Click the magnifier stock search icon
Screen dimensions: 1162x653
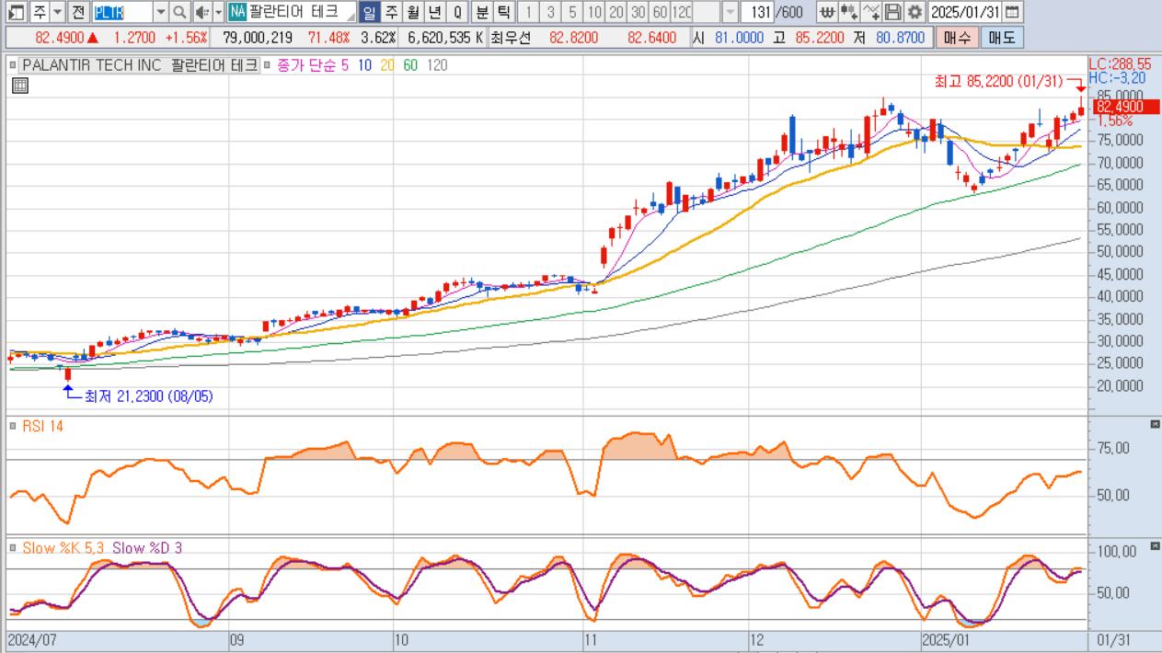tap(180, 12)
